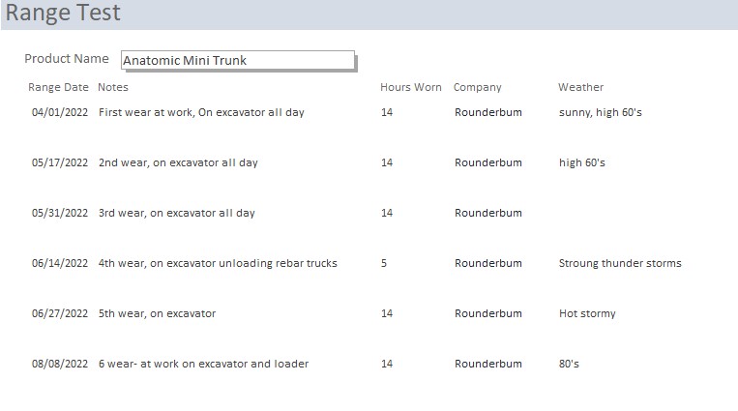Click the 'Notes' column header
Viewport: 738px width, 411px height.
pyautogui.click(x=113, y=87)
